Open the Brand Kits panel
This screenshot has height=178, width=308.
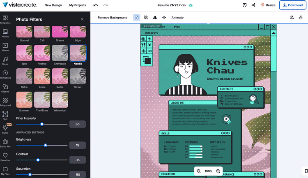[x=5, y=143]
